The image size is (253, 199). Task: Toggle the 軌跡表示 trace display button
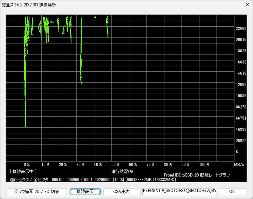pos(85,192)
